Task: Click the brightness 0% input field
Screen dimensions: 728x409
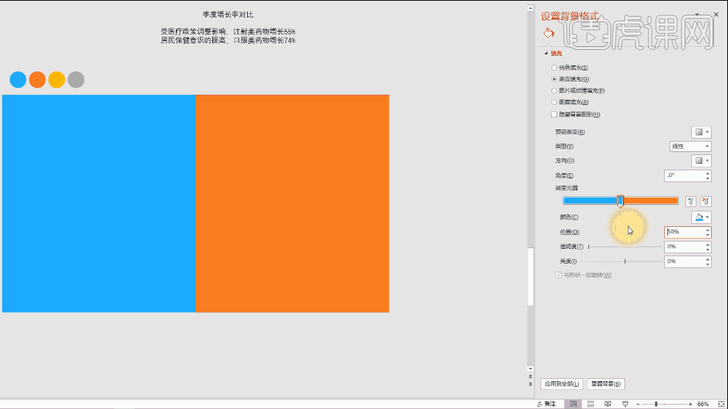Action: pyautogui.click(x=685, y=261)
